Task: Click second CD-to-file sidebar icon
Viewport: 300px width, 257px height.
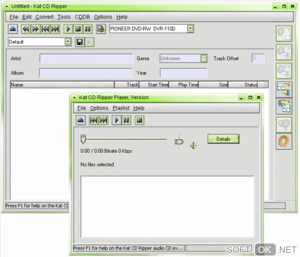Action: pos(284,52)
